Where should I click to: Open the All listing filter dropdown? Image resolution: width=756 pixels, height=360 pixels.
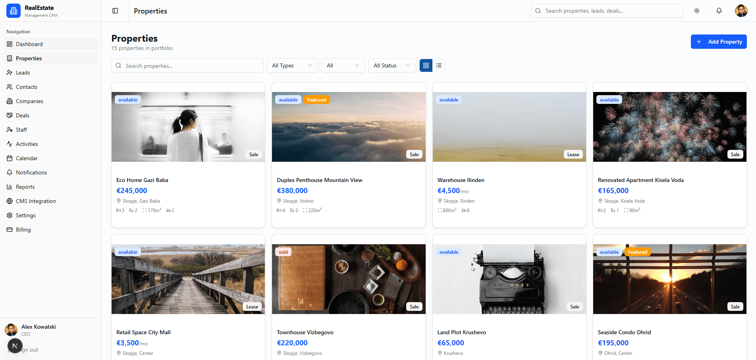[343, 65]
